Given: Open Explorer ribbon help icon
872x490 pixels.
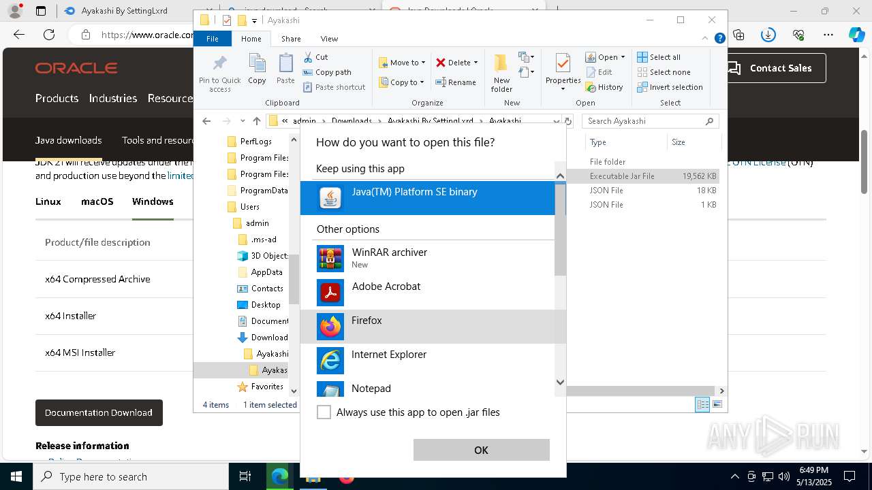Looking at the screenshot, I should [719, 39].
